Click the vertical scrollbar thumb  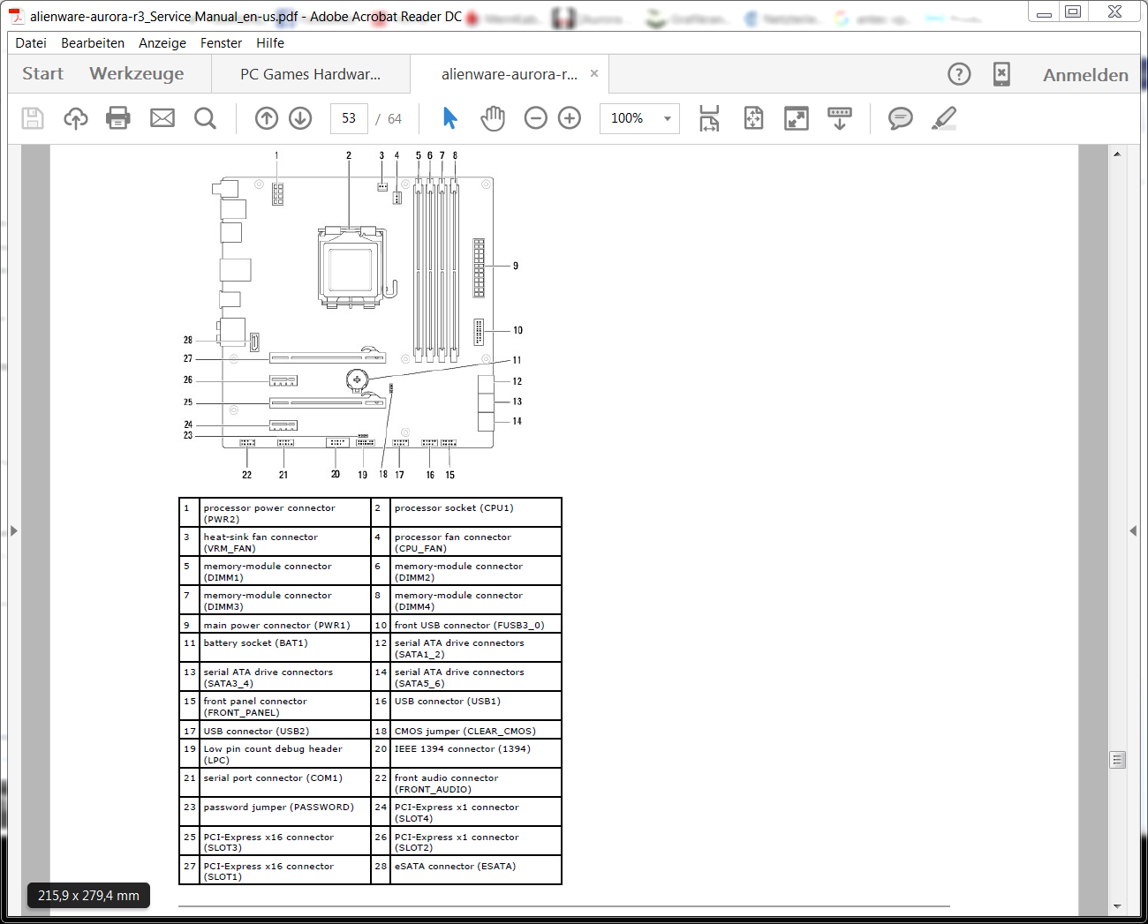click(x=1117, y=759)
